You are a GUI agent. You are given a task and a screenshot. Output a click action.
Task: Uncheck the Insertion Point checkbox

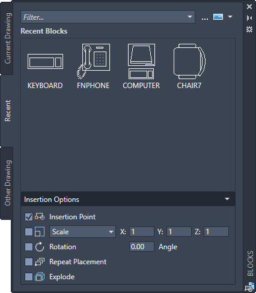(29, 217)
